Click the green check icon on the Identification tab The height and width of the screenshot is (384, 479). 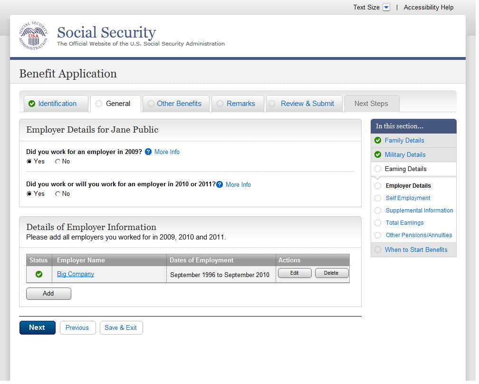point(32,104)
